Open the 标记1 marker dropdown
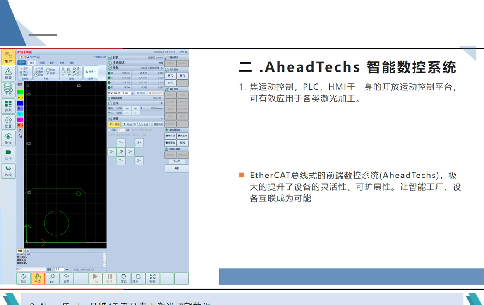The height and width of the screenshot is (305, 484). point(132,93)
